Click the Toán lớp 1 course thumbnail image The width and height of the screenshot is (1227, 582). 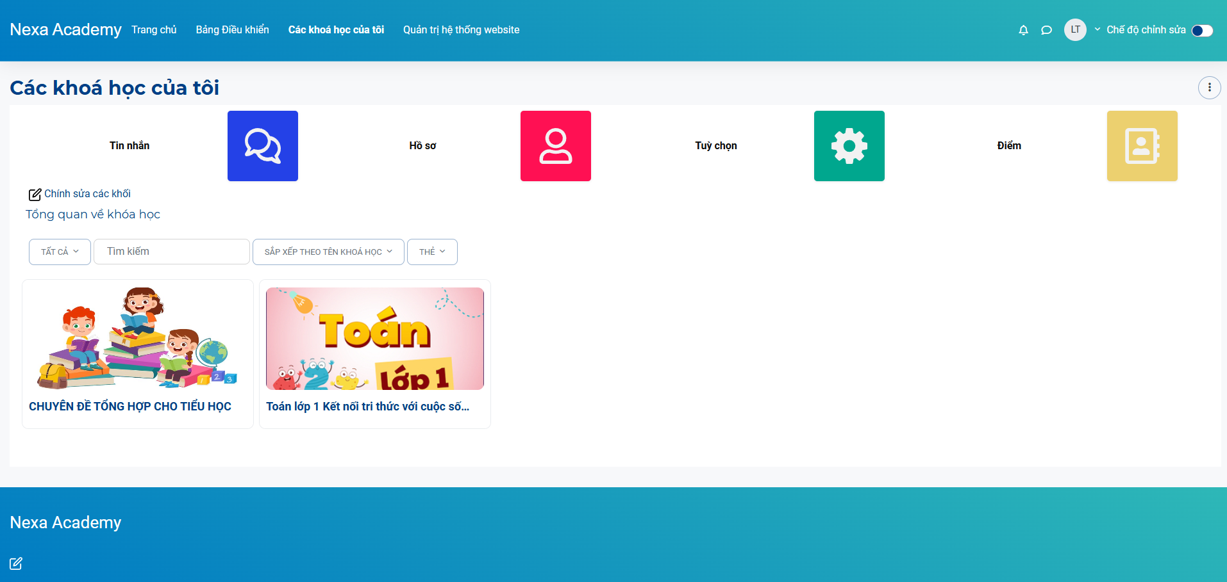coord(374,338)
